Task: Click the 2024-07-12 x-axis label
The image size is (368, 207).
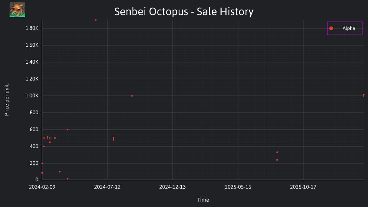Action: [107, 187]
